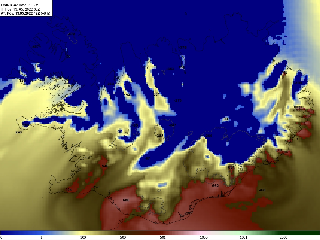Click the 500 label on the color scale
320x240 pixels.
123,237
